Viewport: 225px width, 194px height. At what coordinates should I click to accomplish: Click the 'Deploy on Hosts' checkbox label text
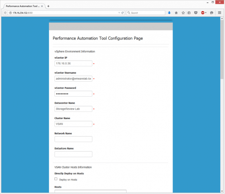68,180
